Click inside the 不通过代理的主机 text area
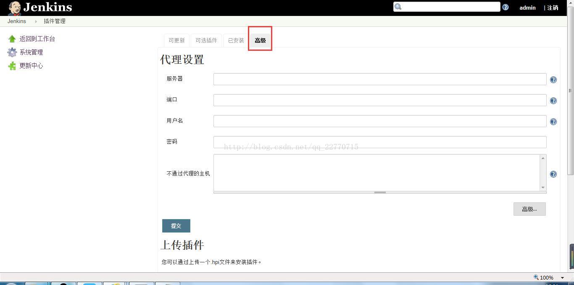Image resolution: width=574 pixels, height=285 pixels. 377,173
